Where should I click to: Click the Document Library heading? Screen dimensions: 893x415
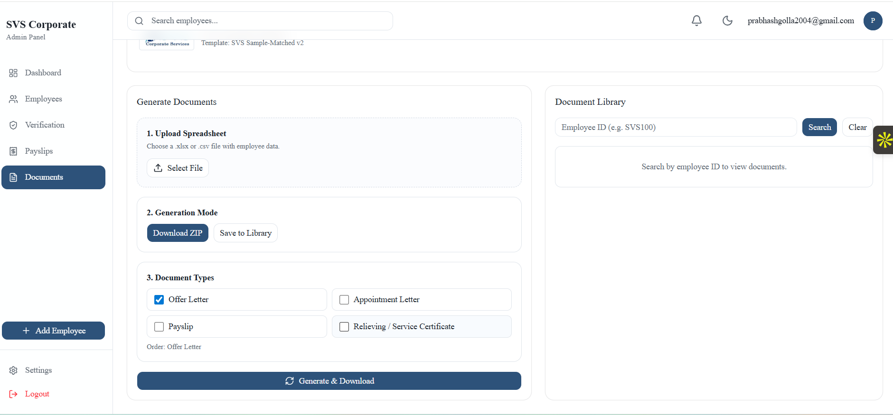590,102
